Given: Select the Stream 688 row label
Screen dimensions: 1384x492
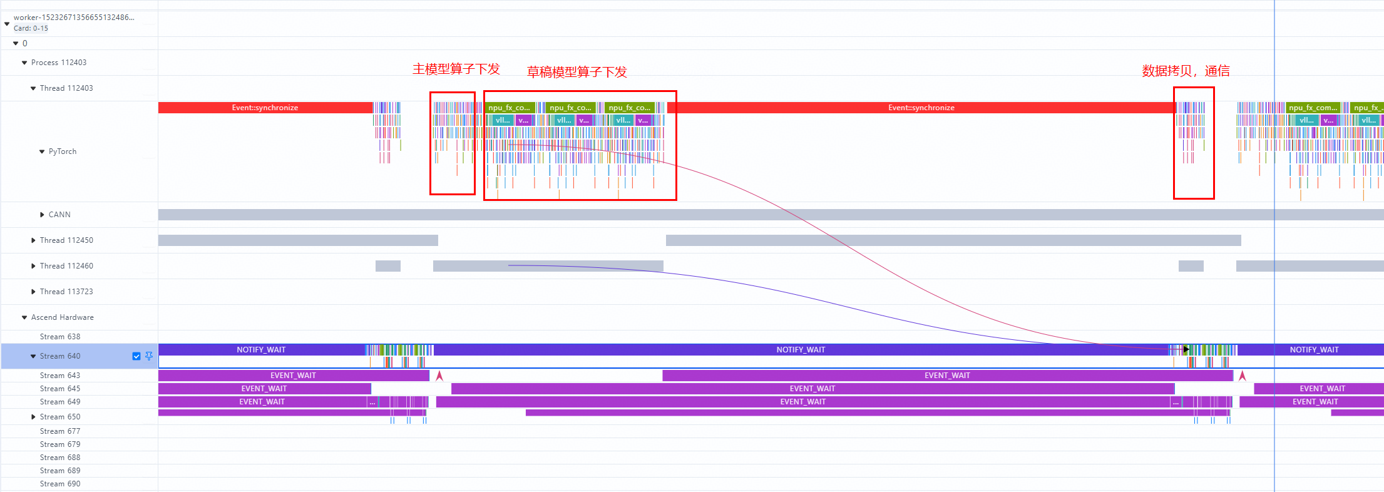Looking at the screenshot, I should pyautogui.click(x=60, y=458).
